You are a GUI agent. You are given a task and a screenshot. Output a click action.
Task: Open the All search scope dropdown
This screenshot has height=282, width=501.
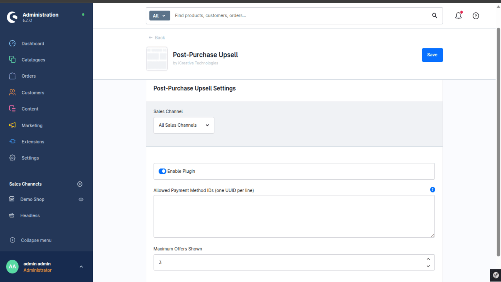[x=159, y=16]
